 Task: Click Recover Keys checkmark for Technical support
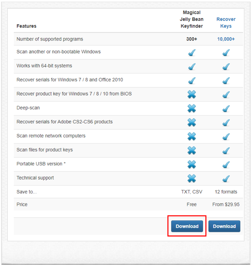point(226,179)
